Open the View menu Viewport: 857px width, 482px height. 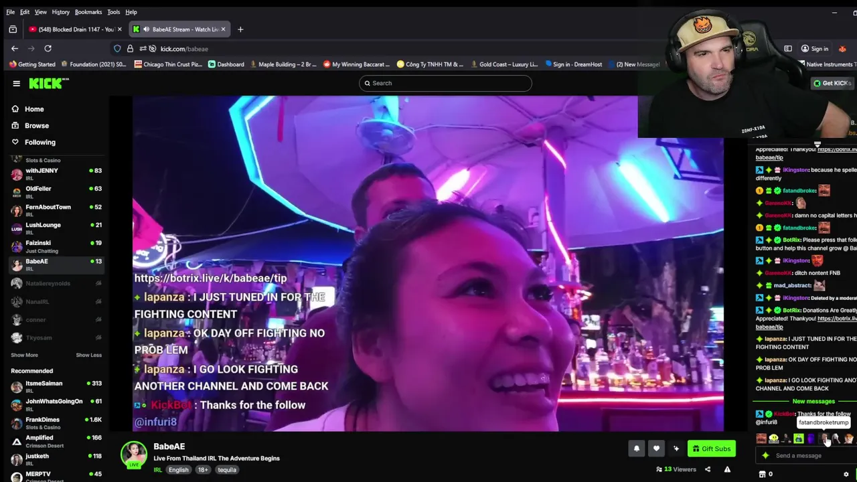[x=41, y=12]
